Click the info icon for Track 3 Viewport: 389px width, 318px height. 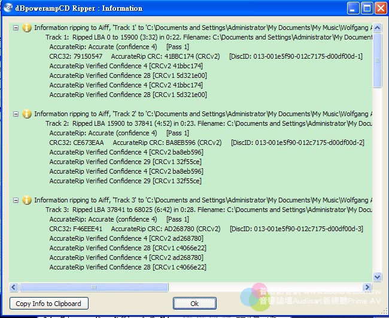click(x=27, y=200)
